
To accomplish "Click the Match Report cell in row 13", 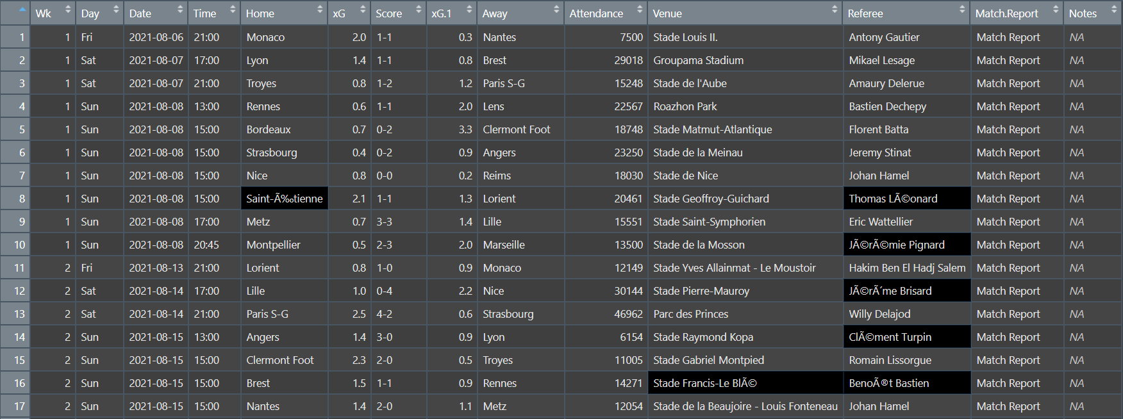I will (1008, 314).
